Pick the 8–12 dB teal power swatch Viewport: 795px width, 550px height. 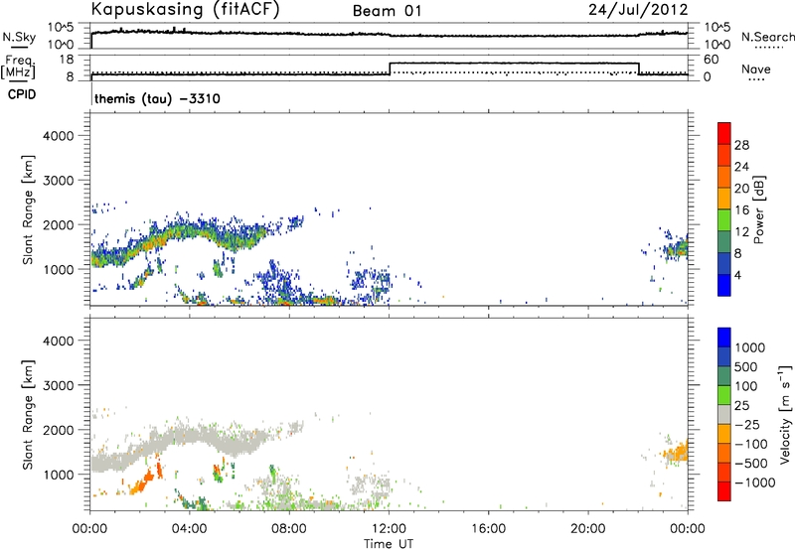[x=724, y=241]
